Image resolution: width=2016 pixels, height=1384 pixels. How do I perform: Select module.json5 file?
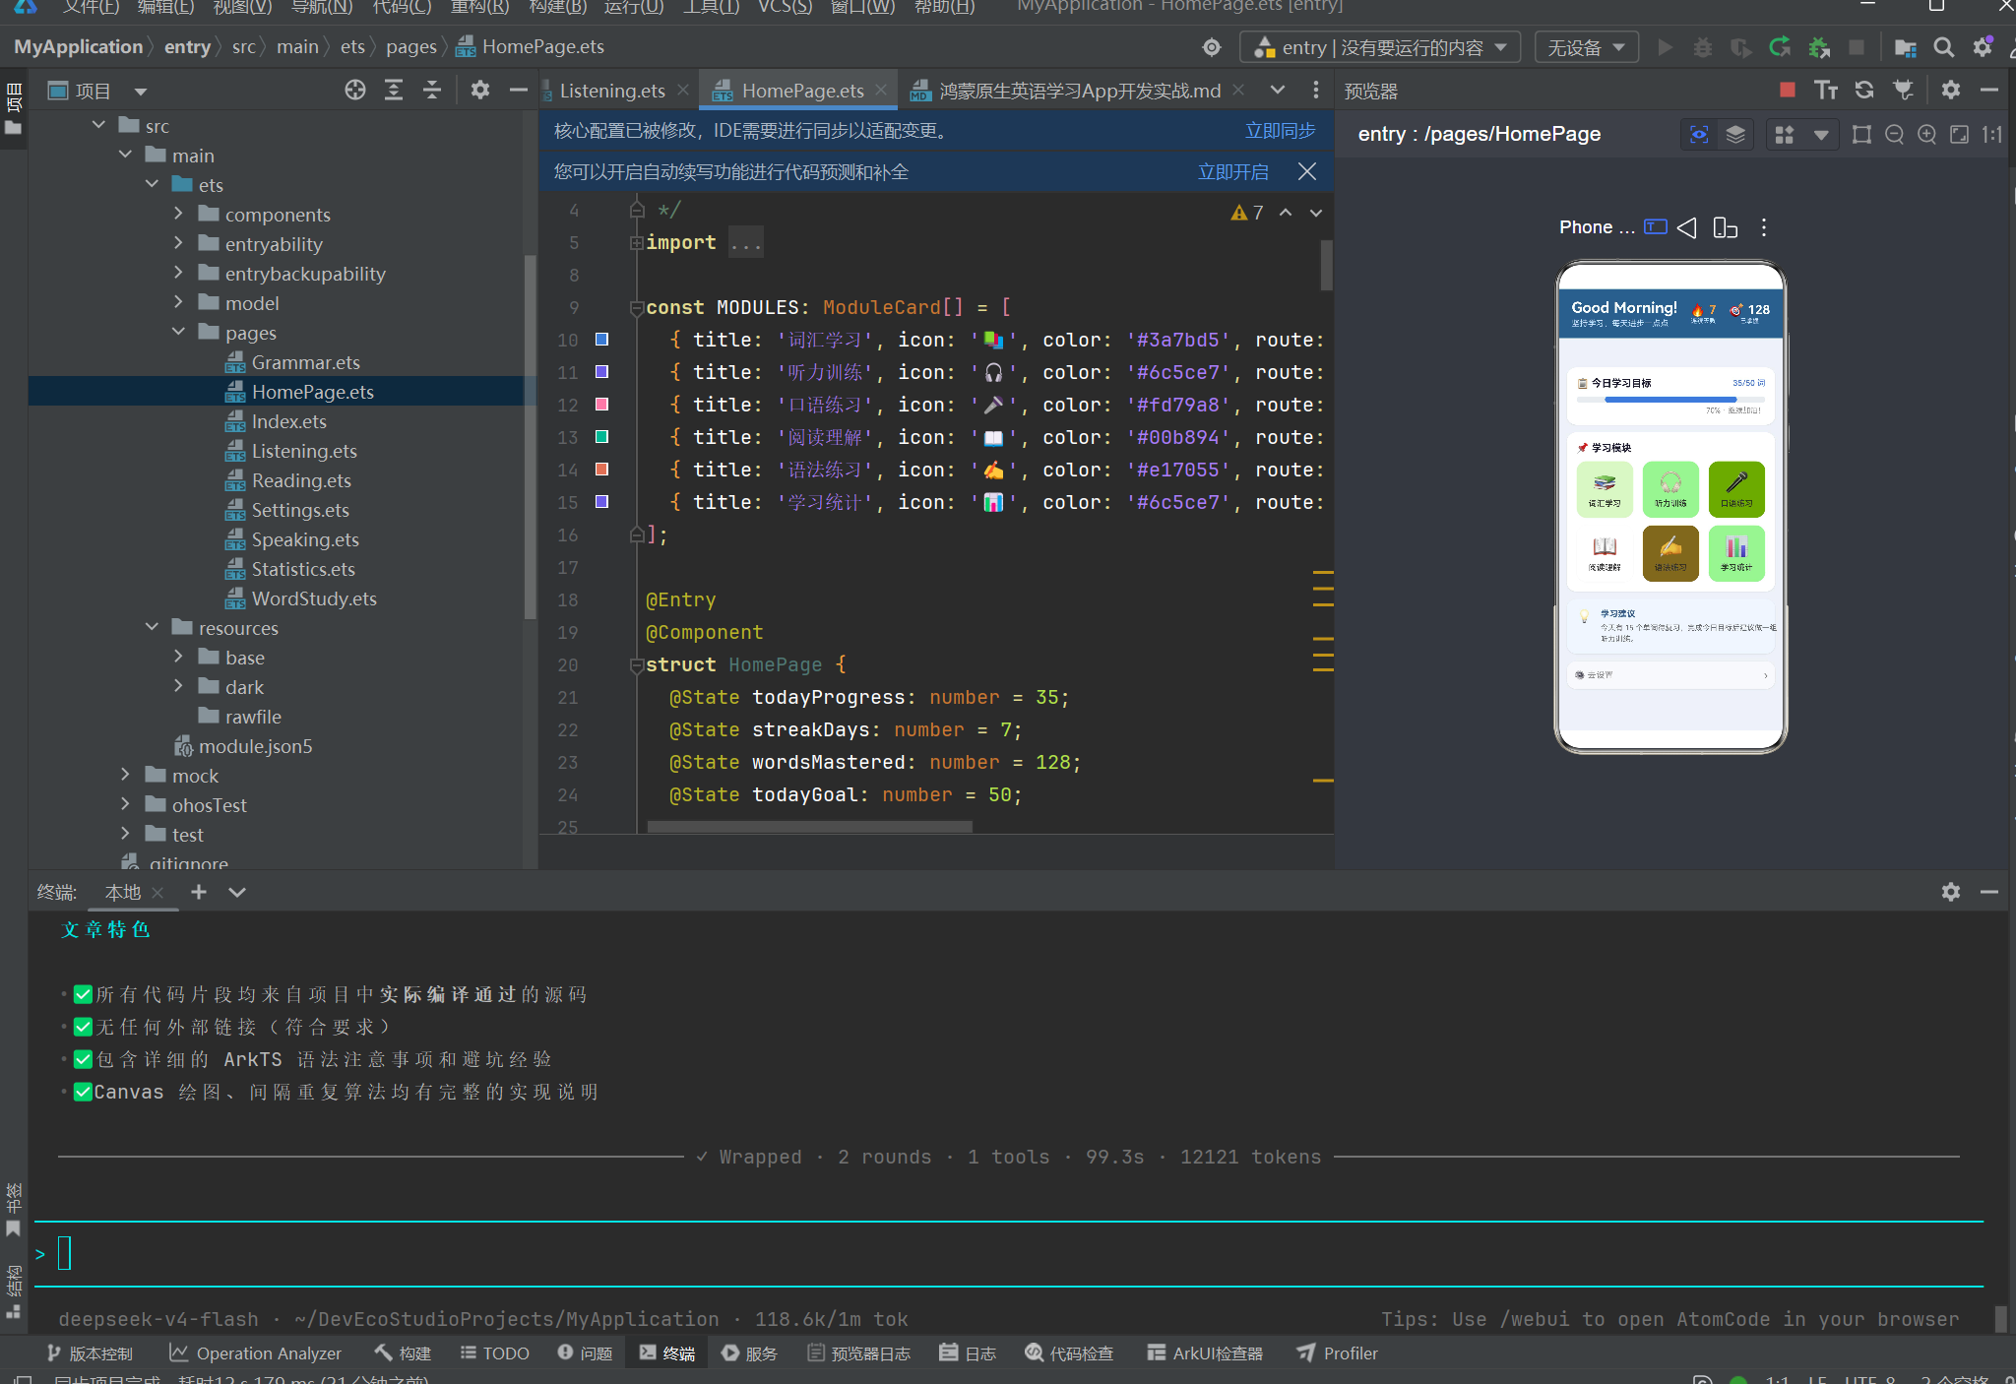pyautogui.click(x=255, y=746)
